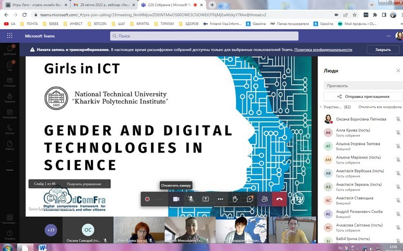This screenshot has width=403, height=251.
Task: Raise hand in the meeting
Action: [x=235, y=199]
